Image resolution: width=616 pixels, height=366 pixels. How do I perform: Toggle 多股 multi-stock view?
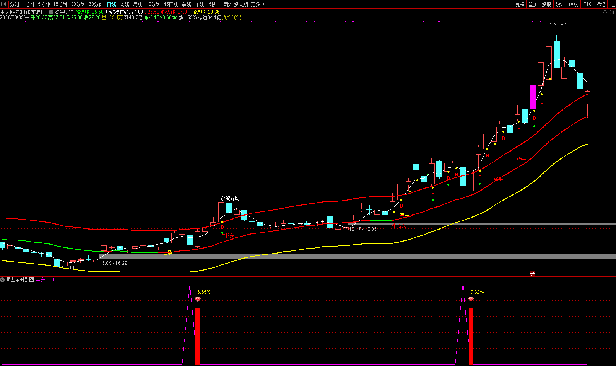coord(546,4)
